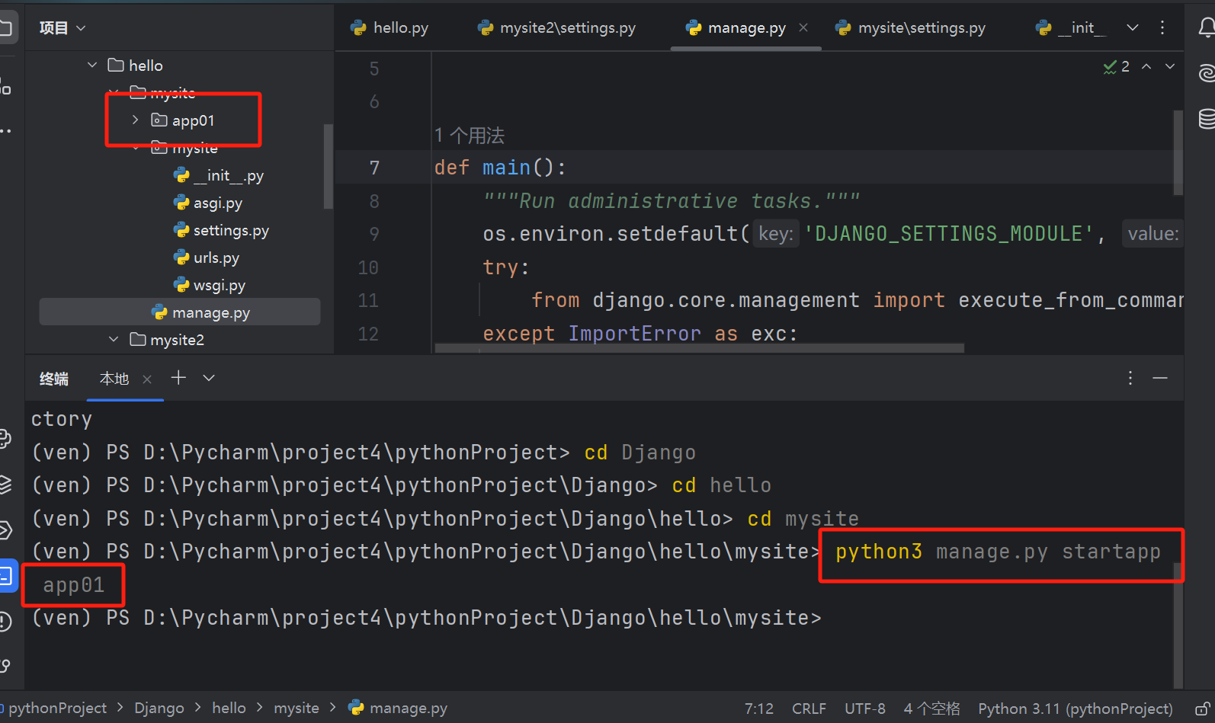Open asgi.py in project tree
Viewport: 1215px width, 723px height.
(207, 203)
